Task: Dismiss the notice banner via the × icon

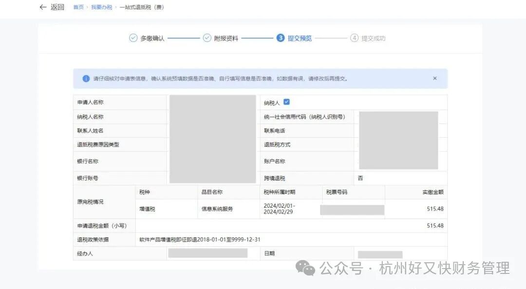Action: [x=434, y=78]
